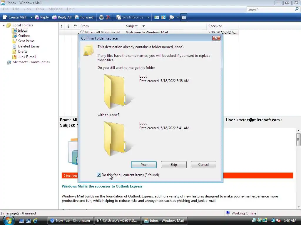Open the Windows Start orb

(8, 221)
